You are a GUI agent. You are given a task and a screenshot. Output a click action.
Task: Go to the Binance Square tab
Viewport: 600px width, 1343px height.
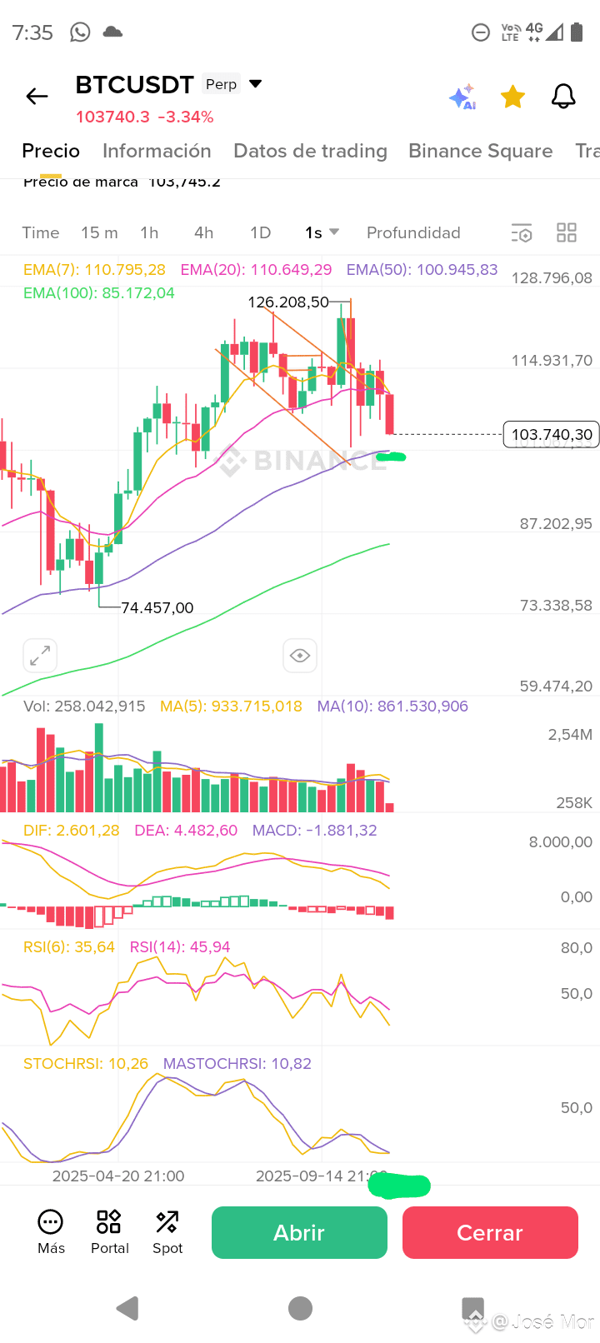click(x=481, y=151)
